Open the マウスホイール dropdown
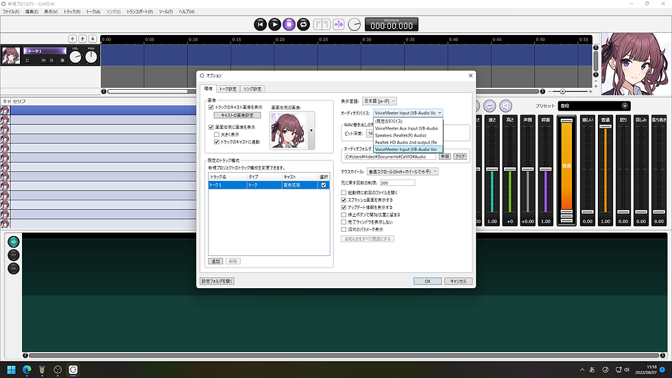The height and width of the screenshot is (378, 672). [403, 172]
